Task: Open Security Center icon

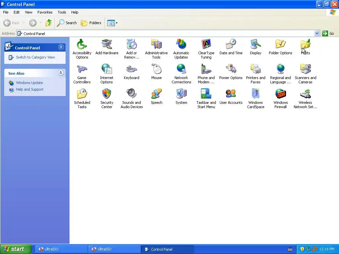Action: pos(107,94)
